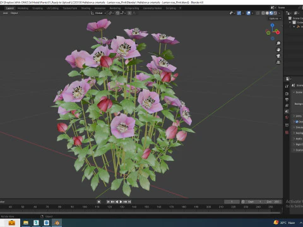
Task: Add a new workspace with plus button
Action: click(x=180, y=8)
